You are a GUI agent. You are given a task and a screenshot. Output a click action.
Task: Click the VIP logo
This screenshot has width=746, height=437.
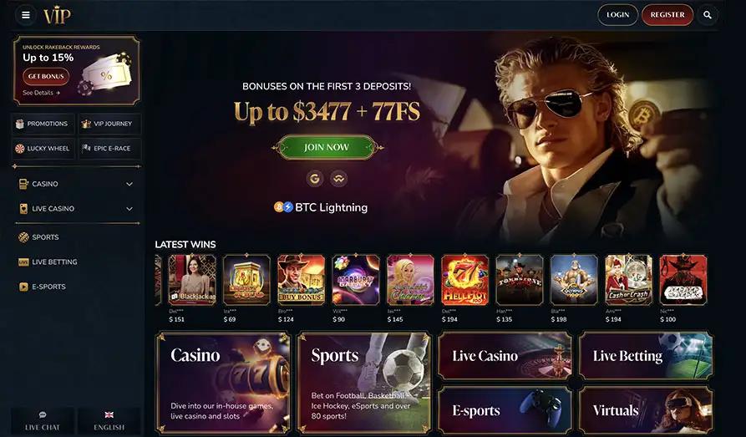pyautogui.click(x=57, y=15)
